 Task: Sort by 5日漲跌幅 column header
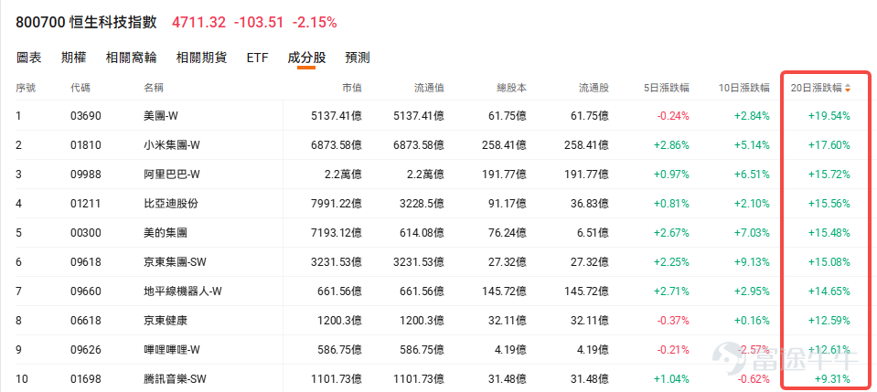click(x=667, y=88)
